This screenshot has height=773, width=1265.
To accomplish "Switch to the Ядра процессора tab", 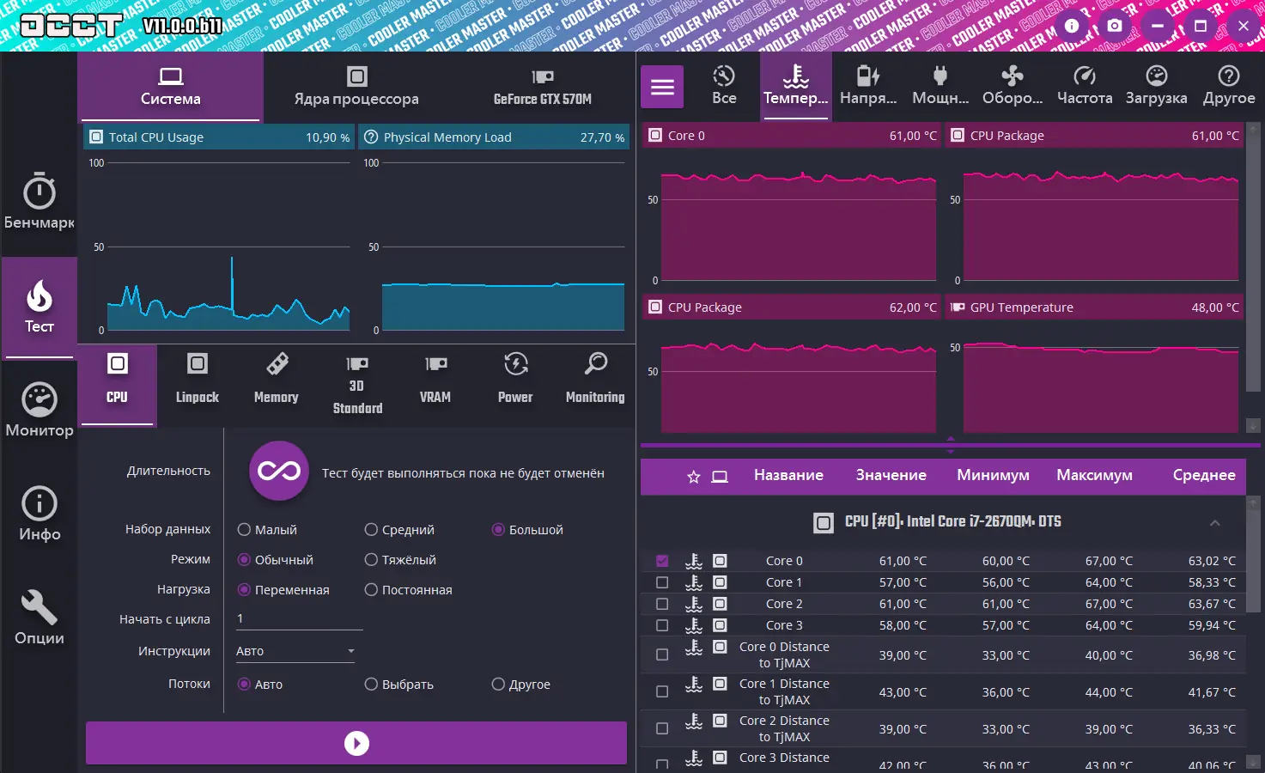I will (x=355, y=87).
